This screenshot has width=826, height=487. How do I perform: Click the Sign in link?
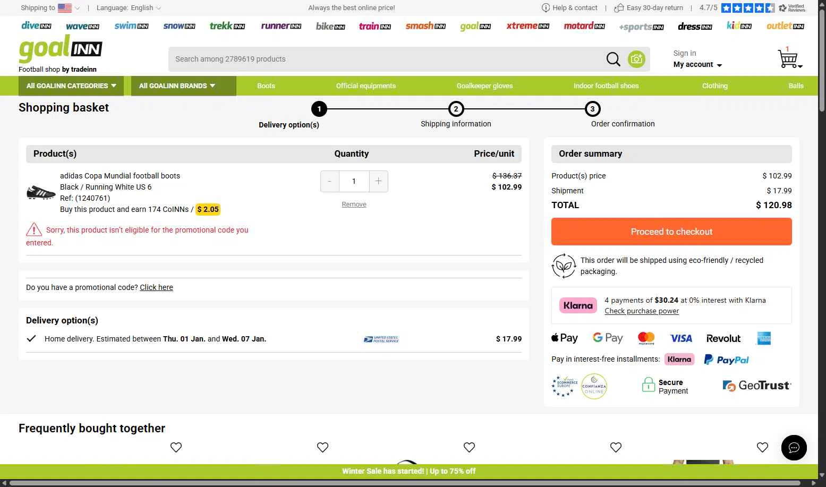click(x=685, y=53)
